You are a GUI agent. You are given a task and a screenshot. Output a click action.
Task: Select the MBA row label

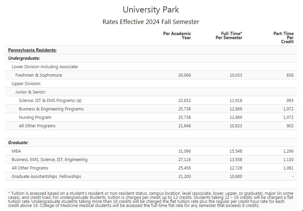pyautogui.click(x=16, y=151)
